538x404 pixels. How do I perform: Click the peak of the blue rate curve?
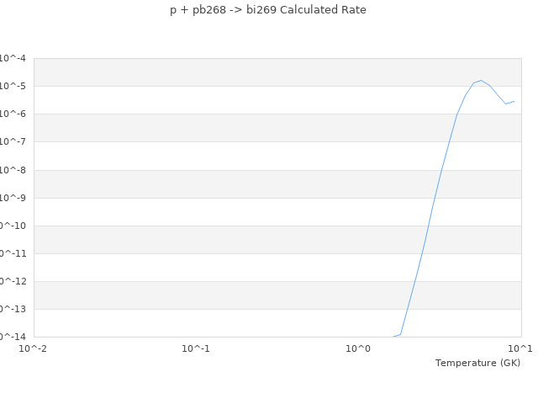pyautogui.click(x=481, y=80)
